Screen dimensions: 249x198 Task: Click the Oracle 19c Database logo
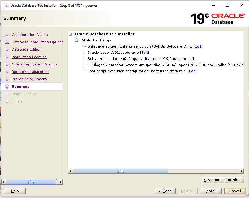pyautogui.click(x=217, y=19)
